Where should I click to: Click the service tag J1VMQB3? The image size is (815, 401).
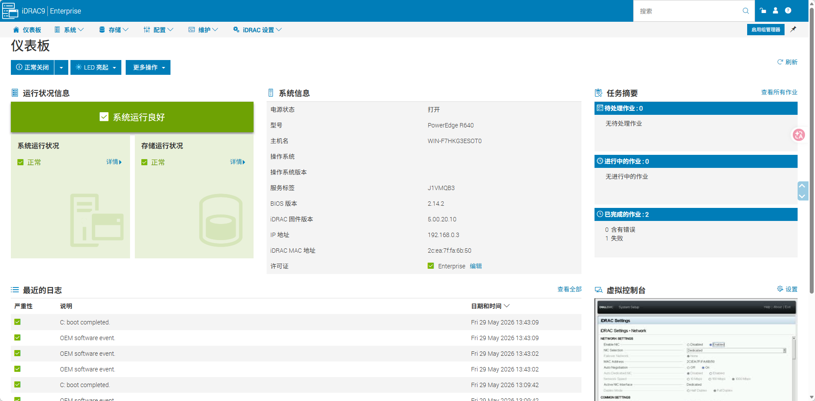click(x=441, y=188)
